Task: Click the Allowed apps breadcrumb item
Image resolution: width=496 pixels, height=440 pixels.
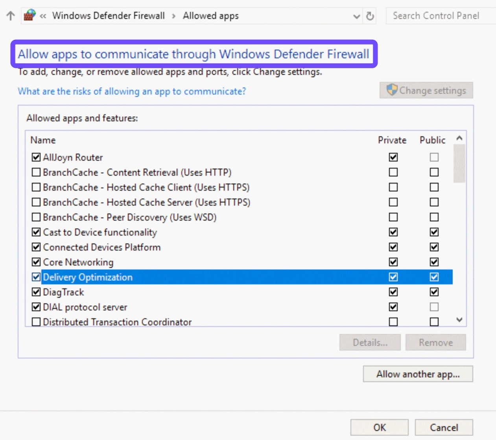Action: 210,16
